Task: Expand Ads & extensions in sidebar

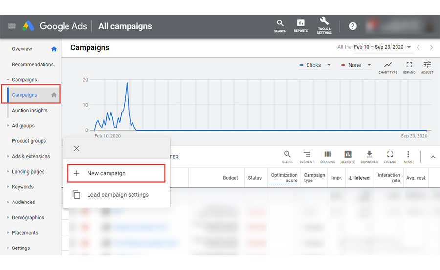Action: 8,156
